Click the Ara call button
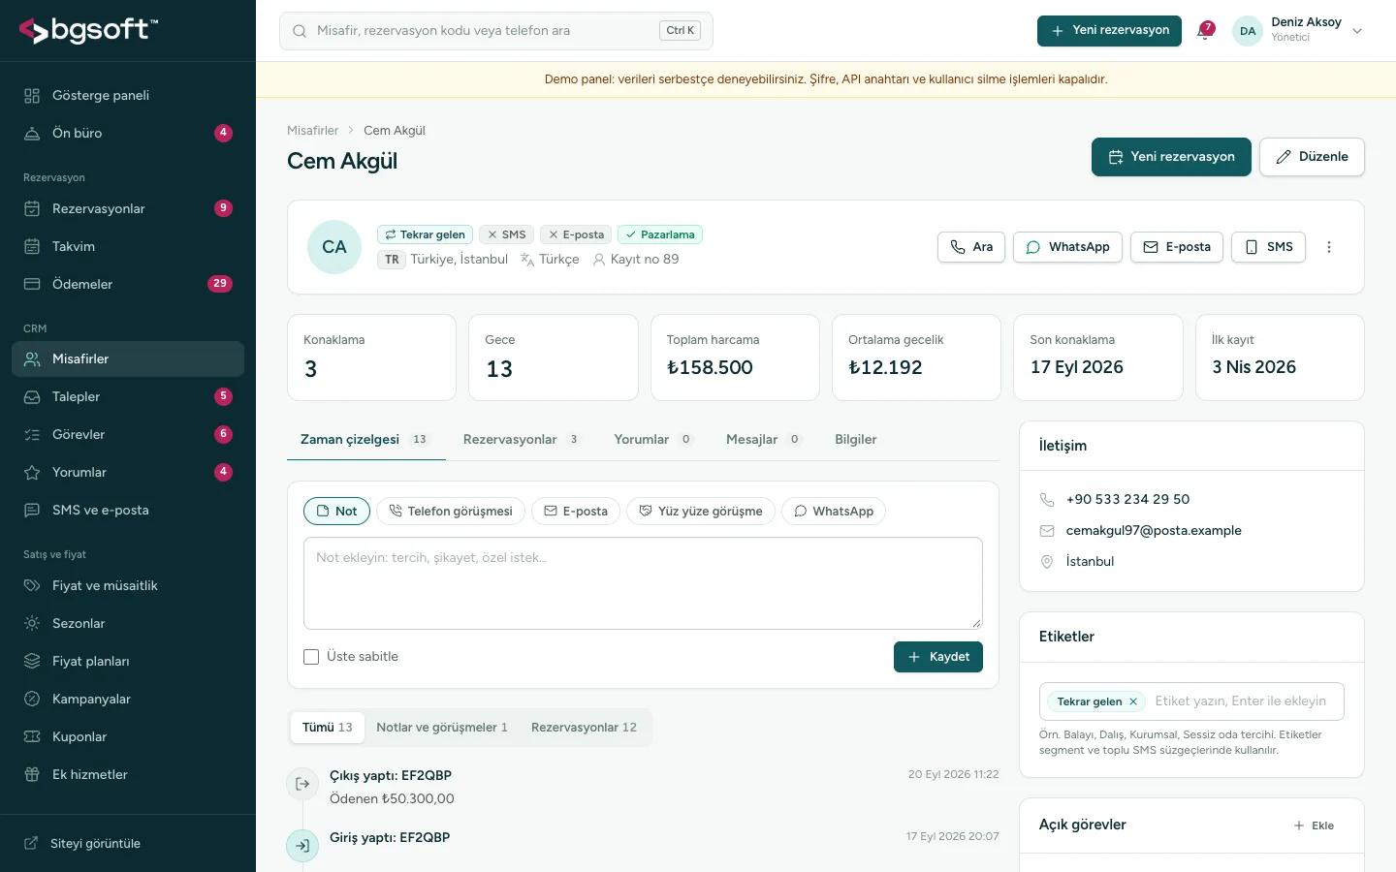 coord(971,247)
